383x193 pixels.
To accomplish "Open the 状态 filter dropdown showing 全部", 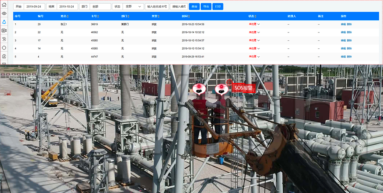I will pos(133,7).
